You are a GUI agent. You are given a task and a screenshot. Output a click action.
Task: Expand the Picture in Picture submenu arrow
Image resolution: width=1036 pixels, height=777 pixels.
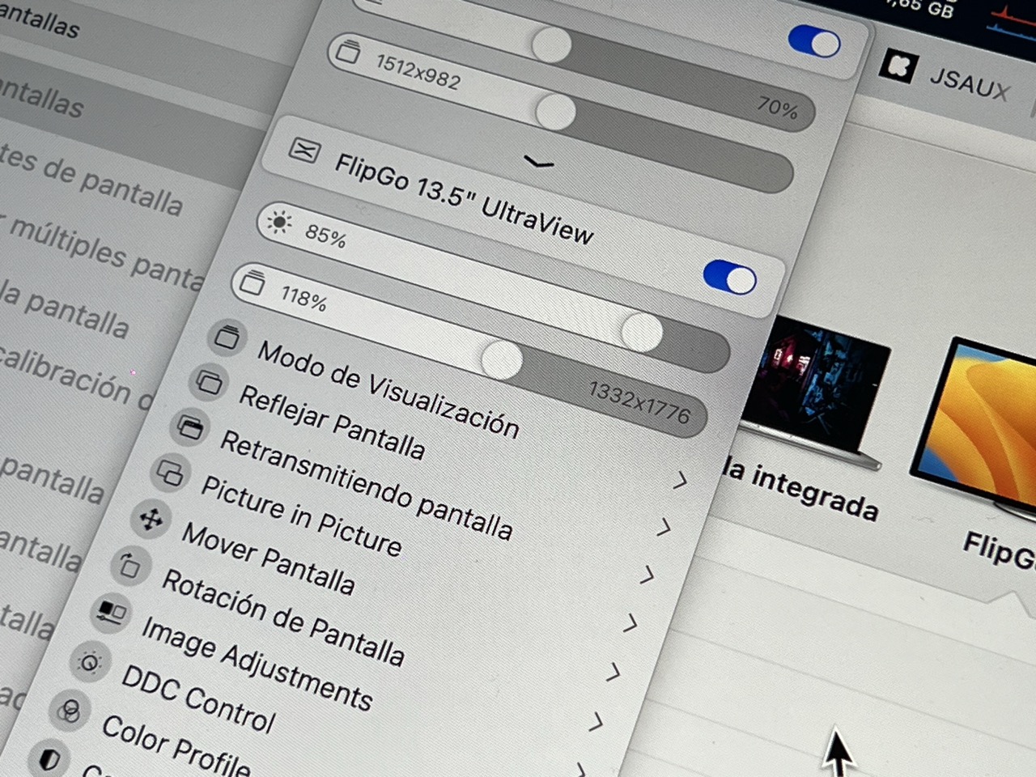(x=630, y=623)
